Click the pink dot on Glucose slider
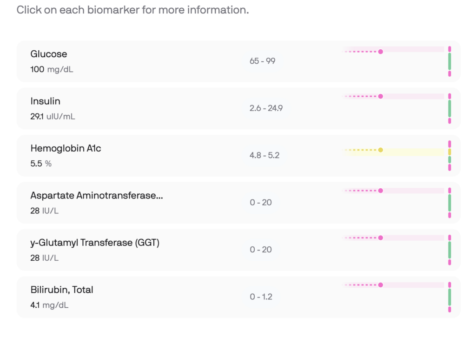476x337 pixels. click(381, 52)
